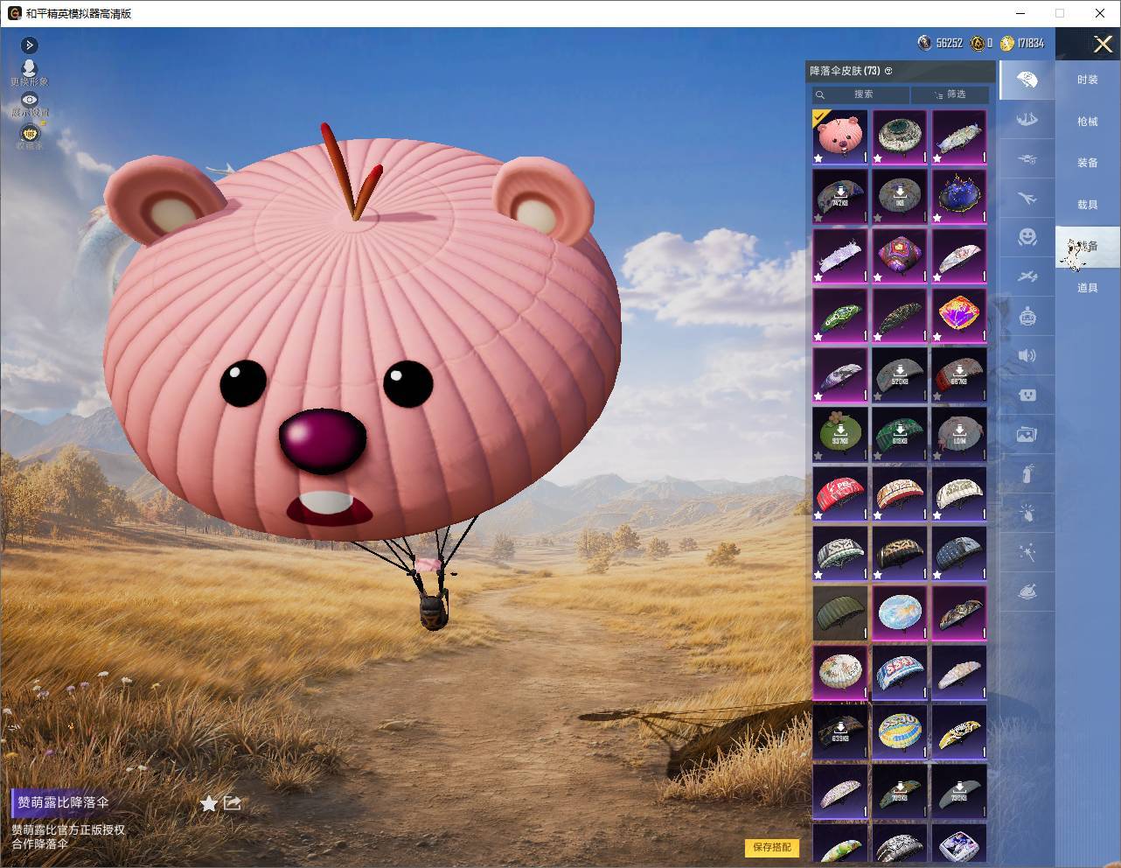This screenshot has height=868, width=1121.
Task: Favorite the 赞萌露比降落伞 with the star icon
Action: (209, 803)
